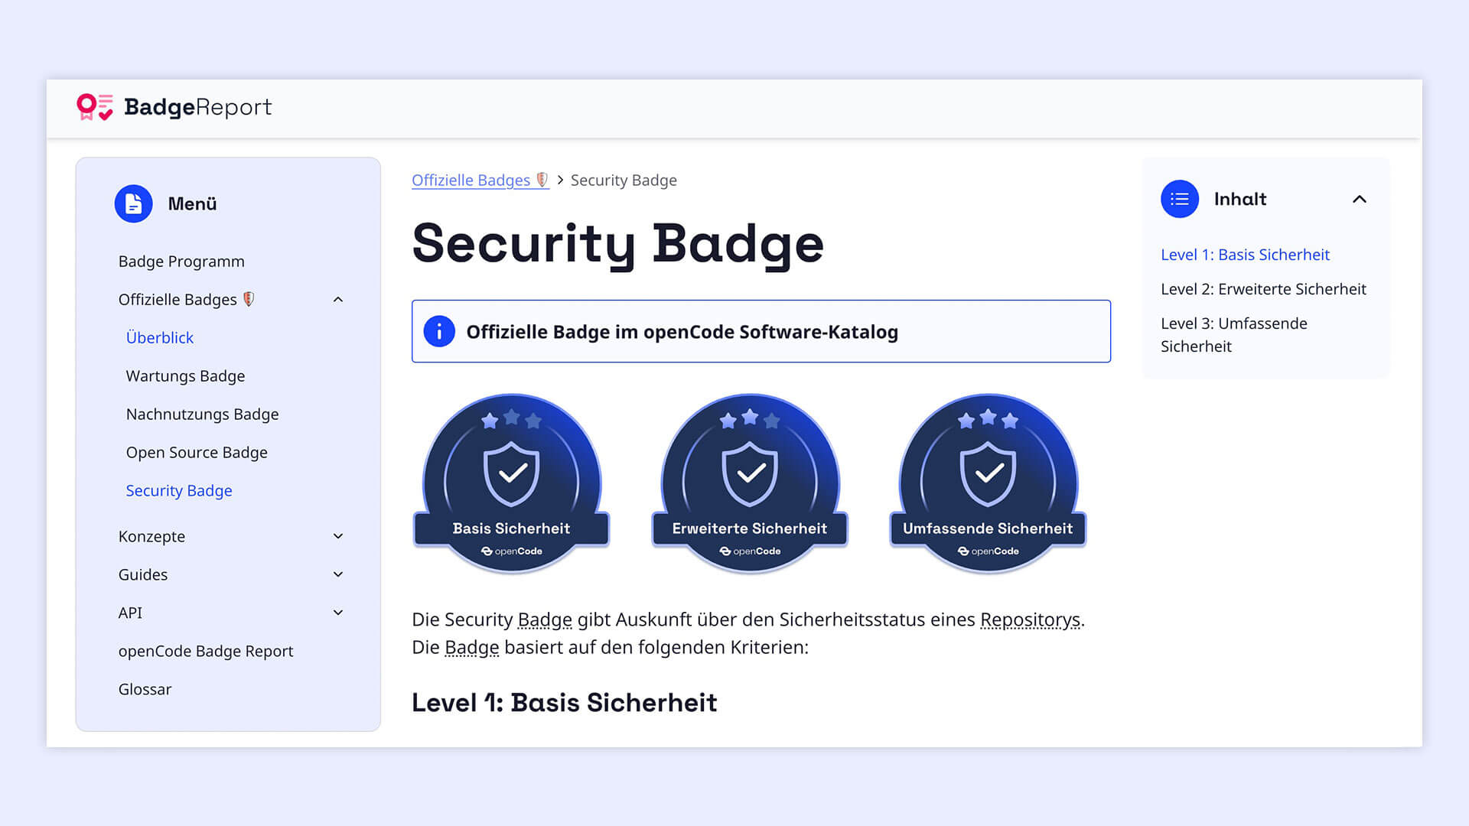
Task: Click the info icon in the notice box
Action: click(439, 332)
